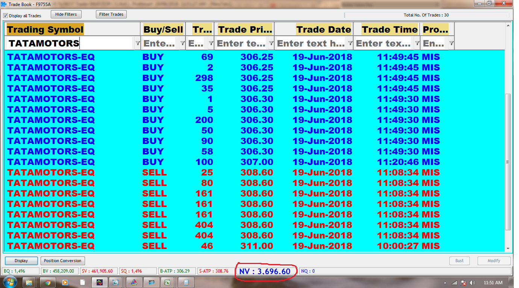Click NQ : 0 status field

point(405,271)
